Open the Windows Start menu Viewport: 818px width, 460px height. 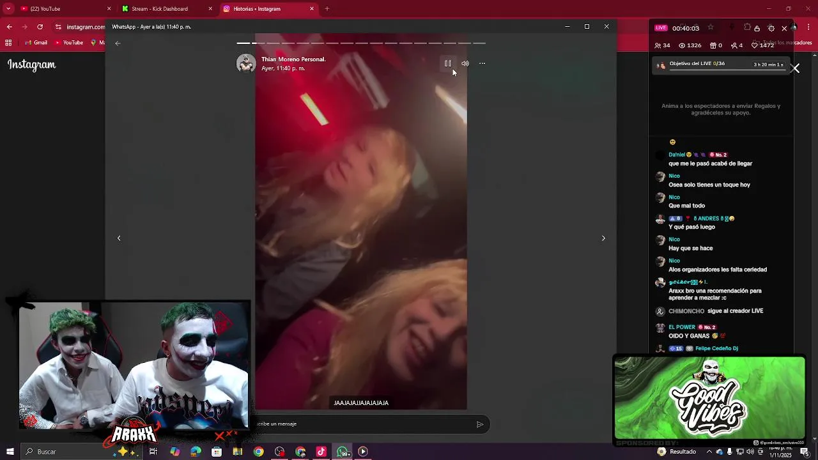pyautogui.click(x=10, y=452)
